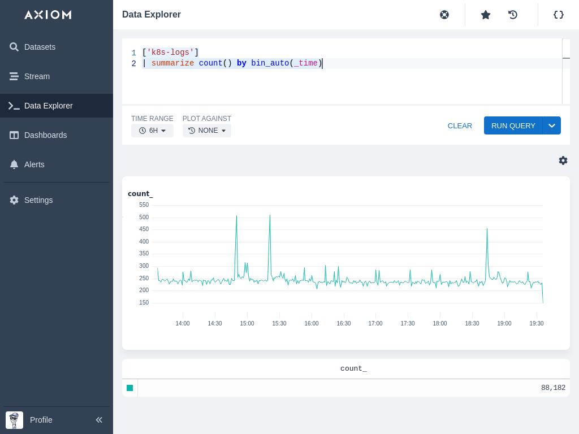Click the Clear link
The height and width of the screenshot is (434, 579).
460,125
